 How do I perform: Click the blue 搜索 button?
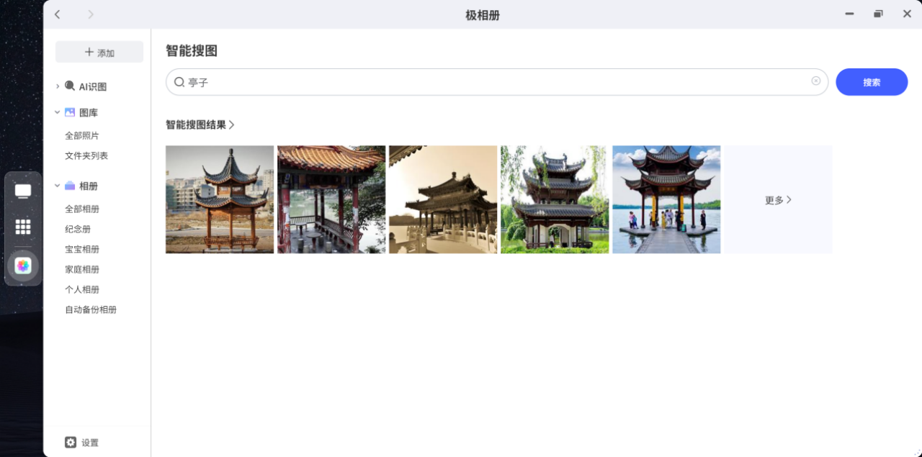(872, 82)
